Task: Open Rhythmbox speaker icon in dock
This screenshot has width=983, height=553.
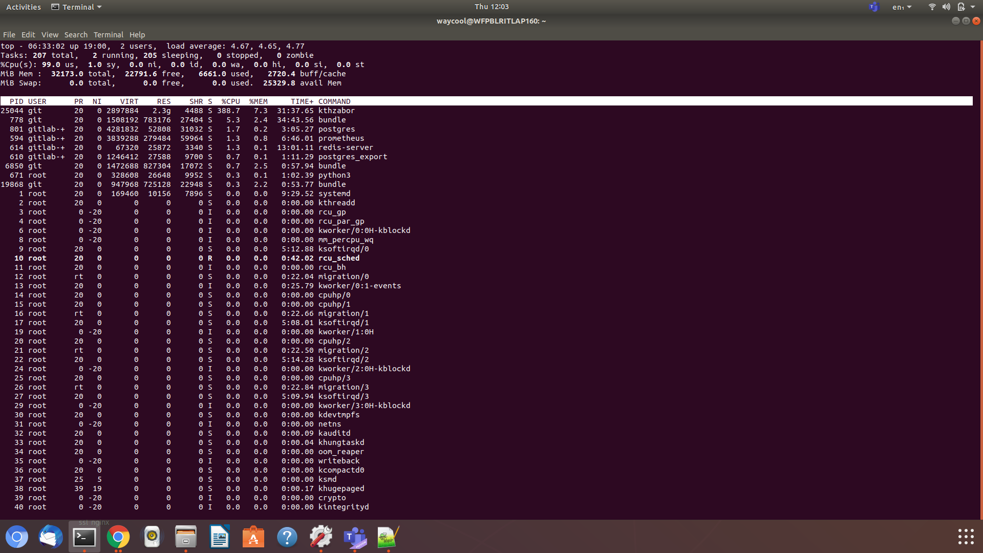Action: (152, 537)
